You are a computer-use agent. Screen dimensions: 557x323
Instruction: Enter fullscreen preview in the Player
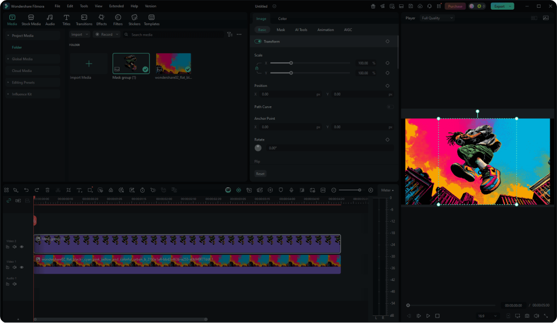[546, 316]
